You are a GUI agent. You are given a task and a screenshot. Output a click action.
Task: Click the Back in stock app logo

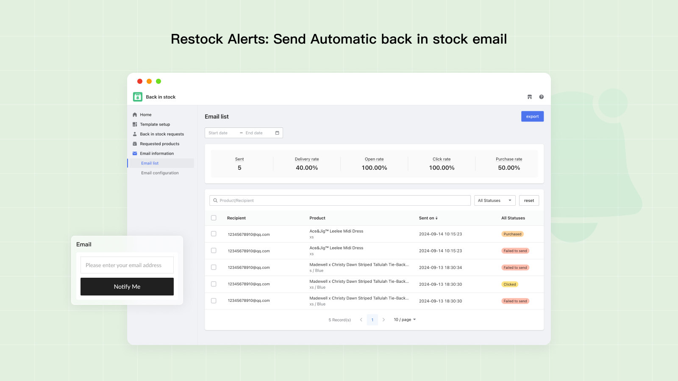[x=138, y=97]
